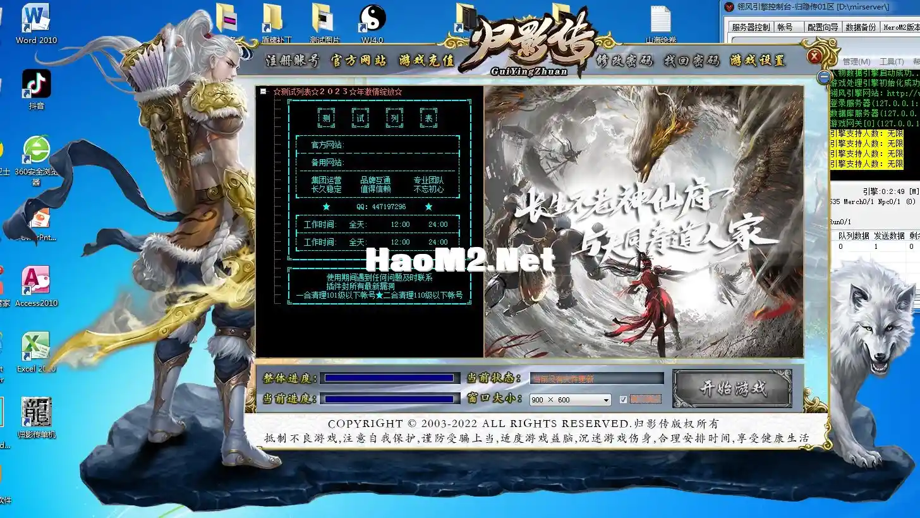Click 注册账号 in launcher header

[292, 61]
